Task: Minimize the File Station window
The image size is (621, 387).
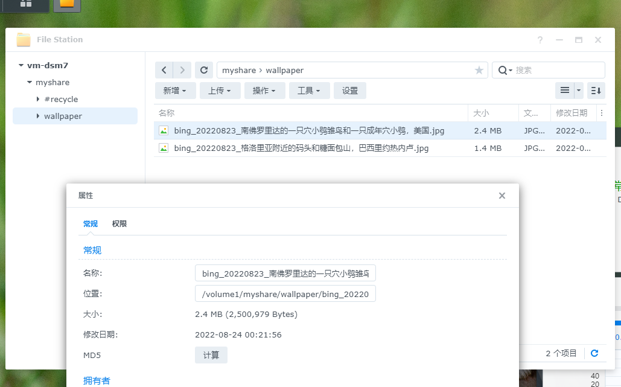Action: pyautogui.click(x=559, y=40)
